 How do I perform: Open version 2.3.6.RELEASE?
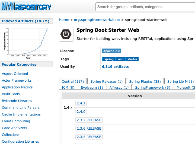coord(89,128)
